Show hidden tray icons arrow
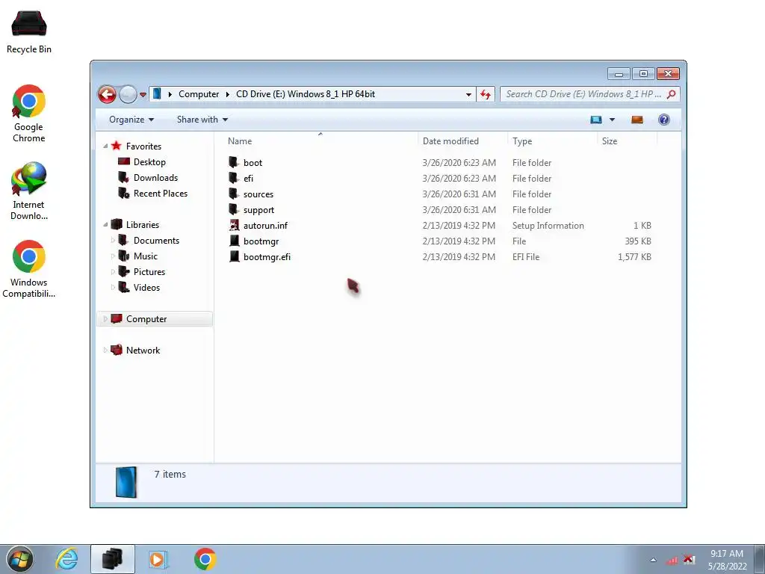 pos(653,560)
